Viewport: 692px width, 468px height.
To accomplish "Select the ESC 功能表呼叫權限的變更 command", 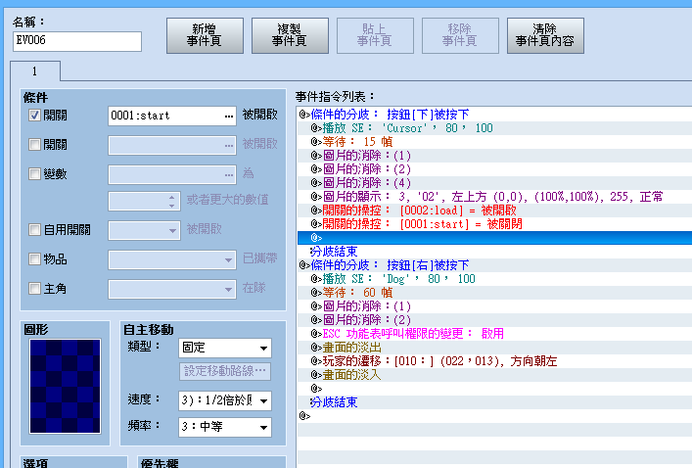I will (494, 333).
